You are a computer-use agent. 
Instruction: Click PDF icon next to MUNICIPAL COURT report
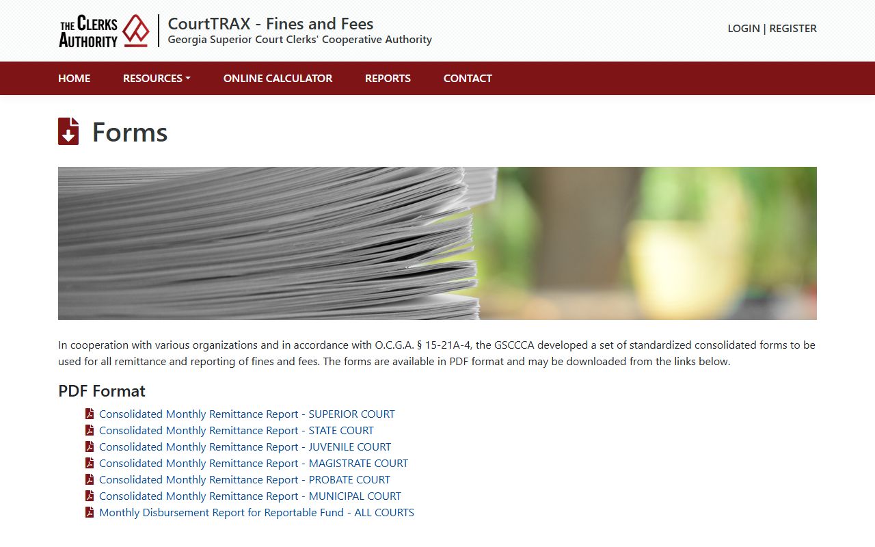click(90, 496)
